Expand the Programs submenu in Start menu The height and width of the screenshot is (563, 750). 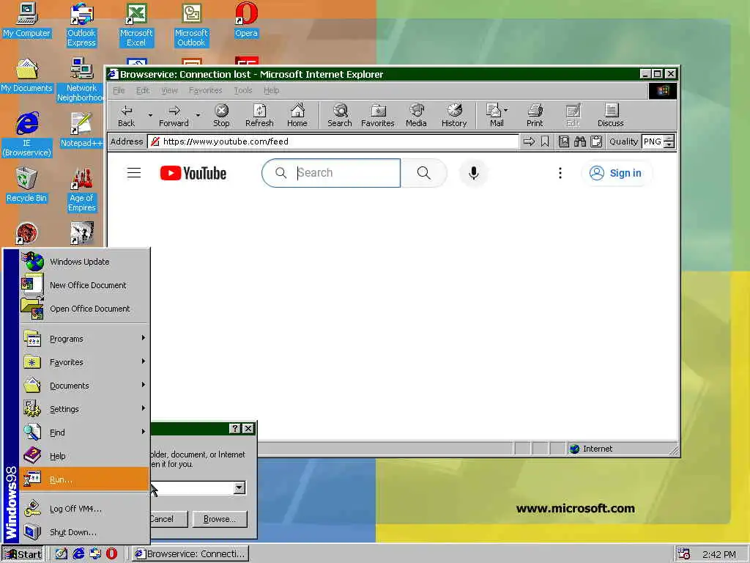tap(84, 339)
